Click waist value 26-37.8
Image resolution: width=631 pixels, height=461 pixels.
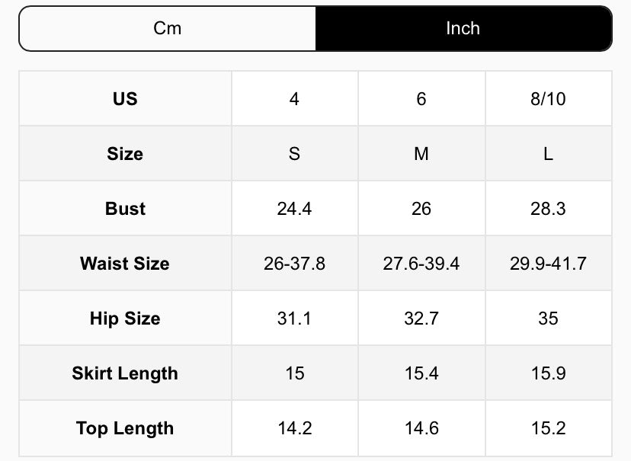(x=294, y=264)
